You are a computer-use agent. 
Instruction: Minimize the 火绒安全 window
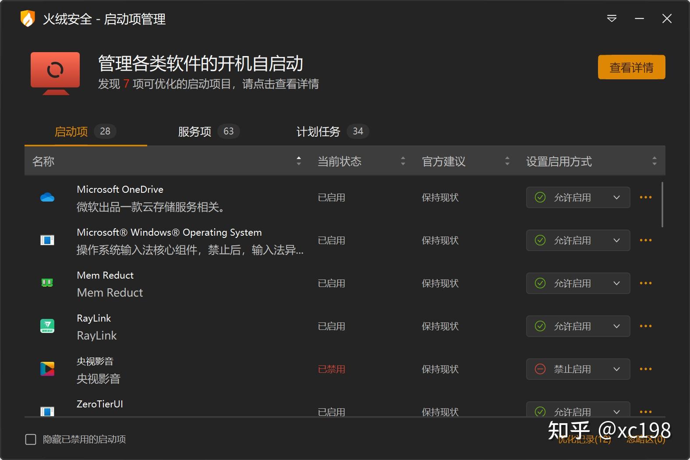pyautogui.click(x=640, y=18)
